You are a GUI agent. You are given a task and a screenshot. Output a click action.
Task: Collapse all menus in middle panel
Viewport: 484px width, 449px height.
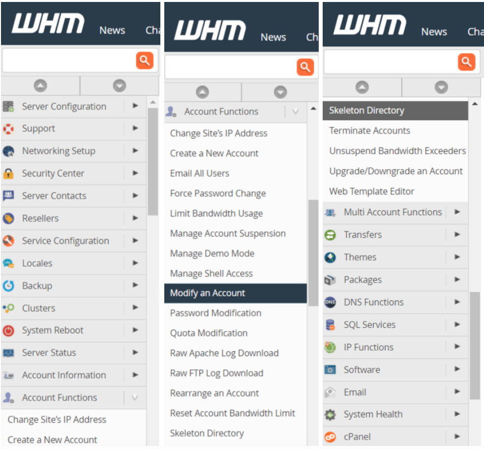click(x=203, y=92)
